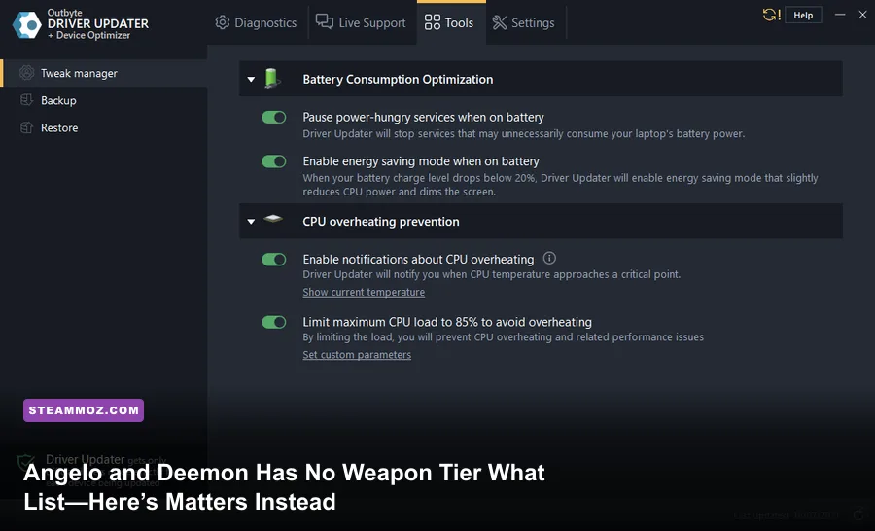Click the Help button
875x531 pixels.
(x=803, y=16)
